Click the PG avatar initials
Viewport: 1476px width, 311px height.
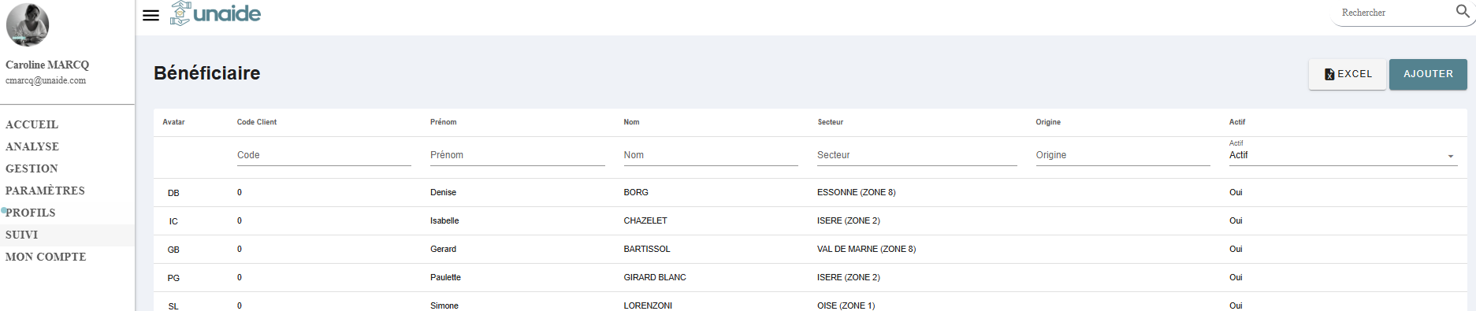pyautogui.click(x=173, y=278)
